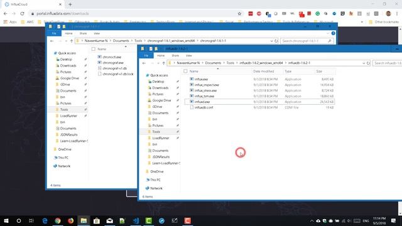The image size is (402, 226).
Task: Open Share tab in influxdb window
Action: coord(175,56)
